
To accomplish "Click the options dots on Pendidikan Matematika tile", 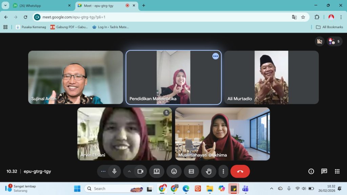I will pos(216,56).
